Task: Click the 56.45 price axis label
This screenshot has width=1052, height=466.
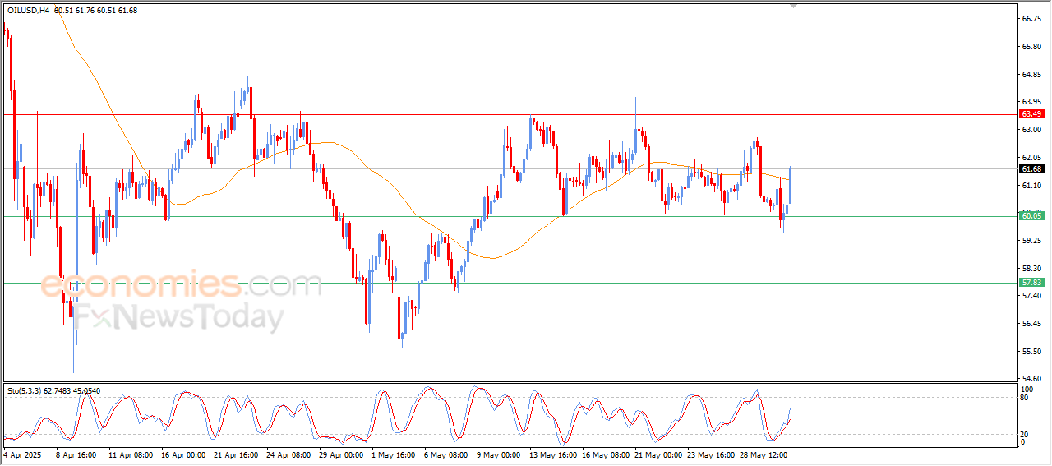Action: (x=1031, y=324)
